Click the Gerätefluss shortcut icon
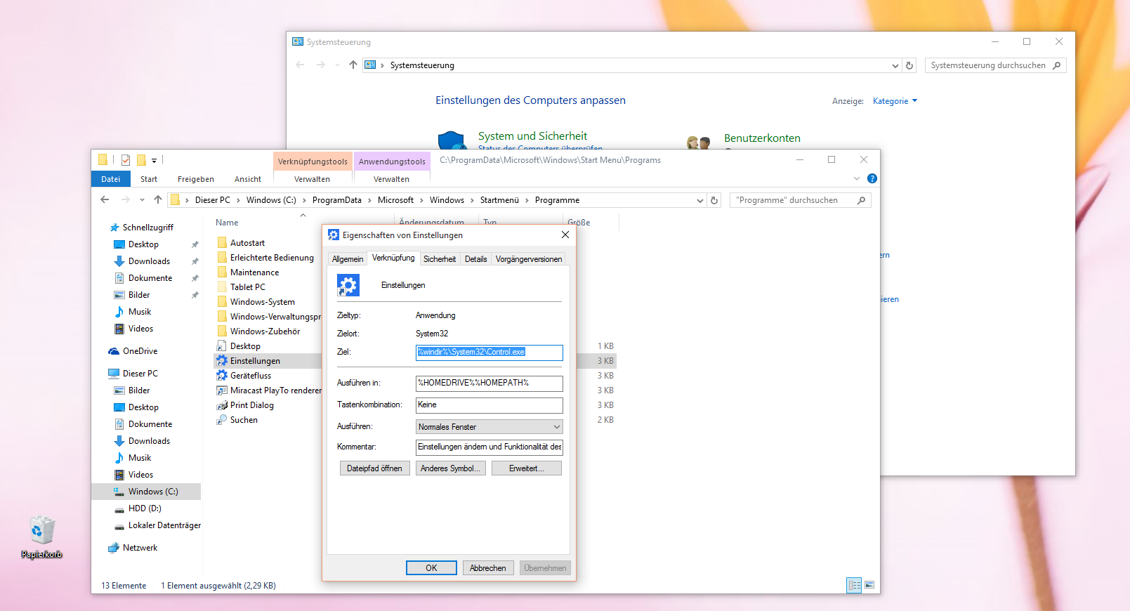Viewport: 1130px width, 611px height. click(x=222, y=376)
